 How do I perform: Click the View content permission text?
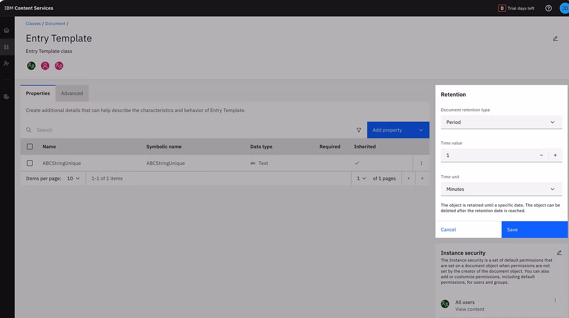[470, 309]
